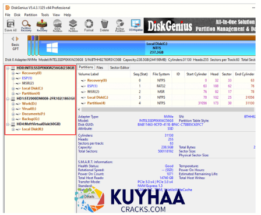The height and width of the screenshot is (215, 261).
Task: Create a New Partition via toolbar
Action: (73, 26)
